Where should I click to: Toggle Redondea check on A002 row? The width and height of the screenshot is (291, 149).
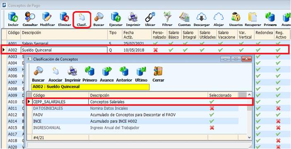click(258, 50)
